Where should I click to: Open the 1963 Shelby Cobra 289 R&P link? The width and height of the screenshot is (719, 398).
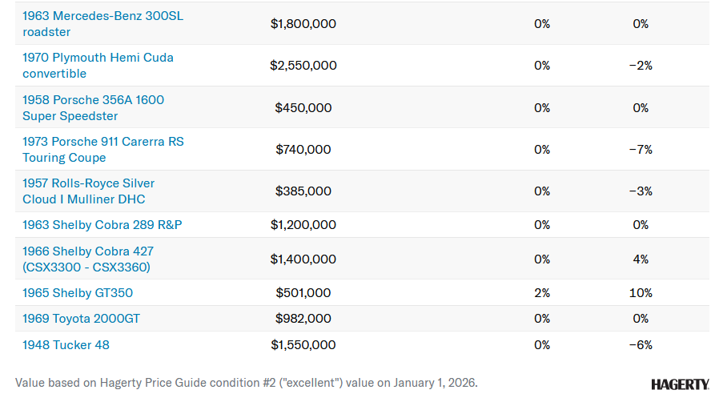pyautogui.click(x=102, y=225)
